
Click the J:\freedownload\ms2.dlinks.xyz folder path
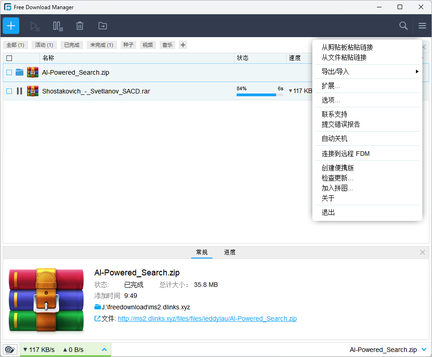coord(146,307)
